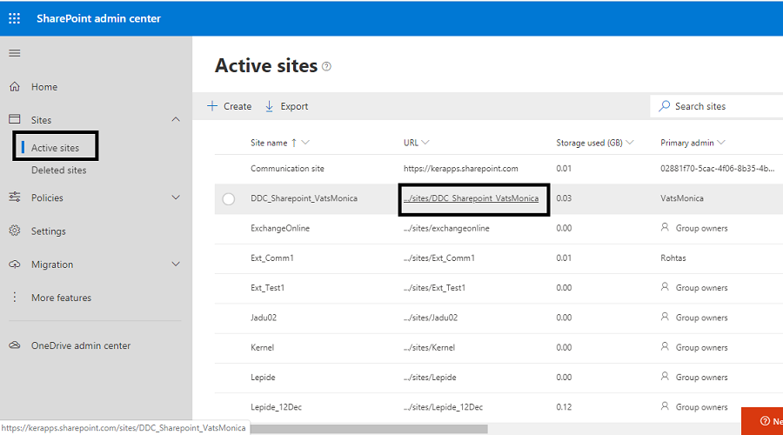
Task: Go to Home in navigation
Action: (x=44, y=87)
